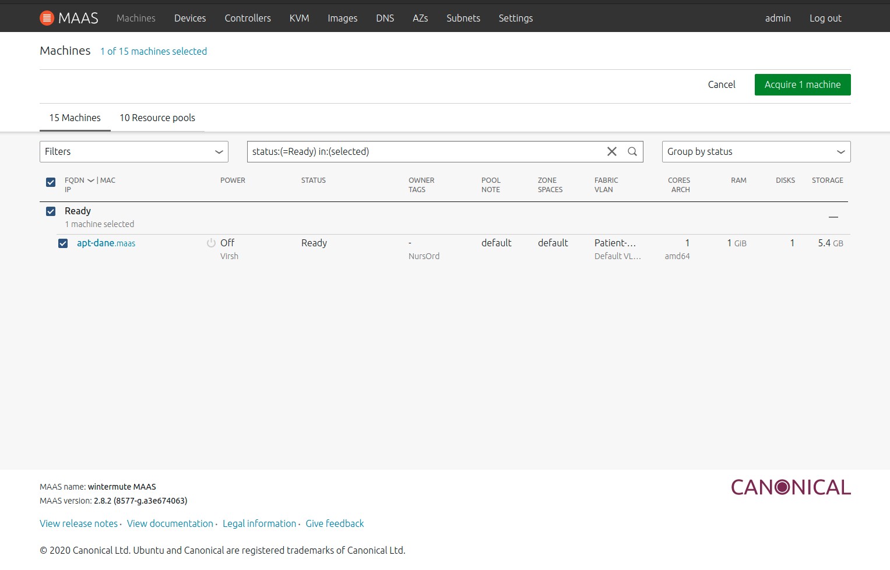Expand the Group by status dropdown
The width and height of the screenshot is (890, 570).
755,151
